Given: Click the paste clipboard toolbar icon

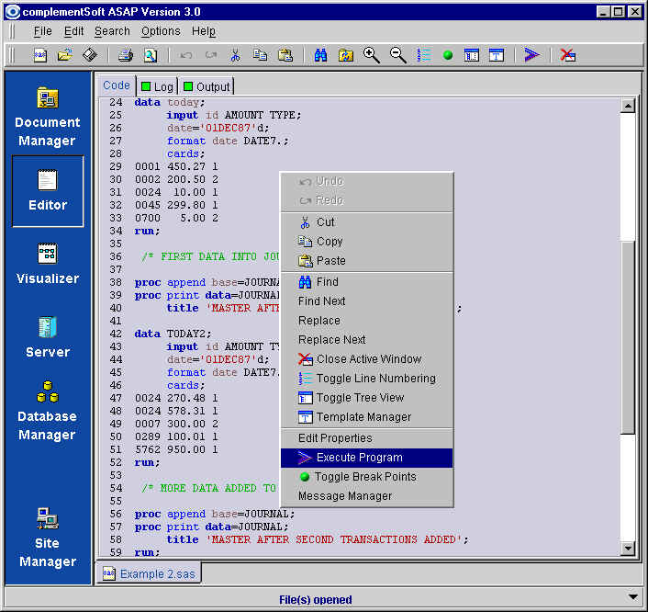Looking at the screenshot, I should pyautogui.click(x=285, y=55).
